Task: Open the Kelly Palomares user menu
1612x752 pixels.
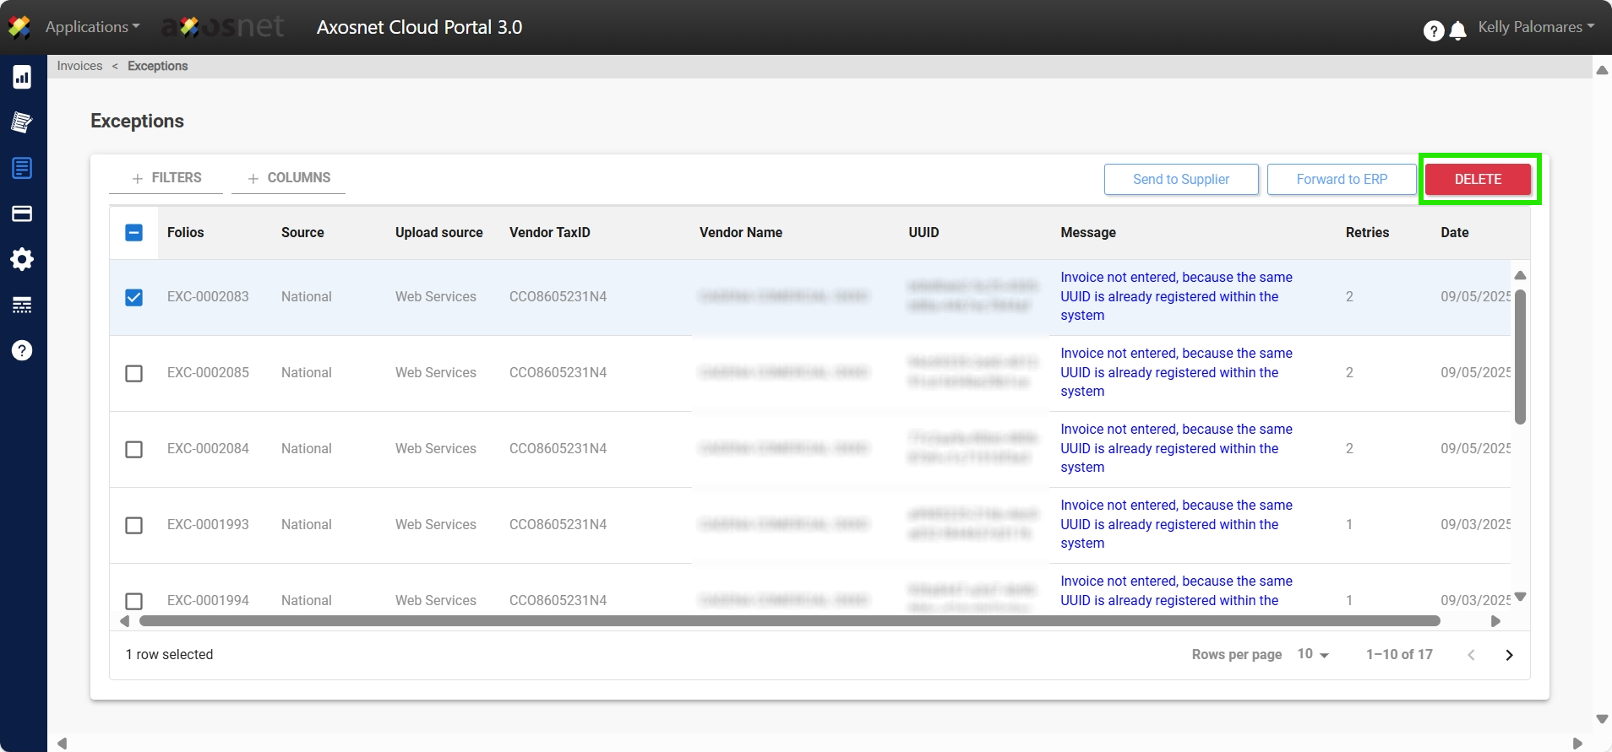Action: click(x=1535, y=27)
